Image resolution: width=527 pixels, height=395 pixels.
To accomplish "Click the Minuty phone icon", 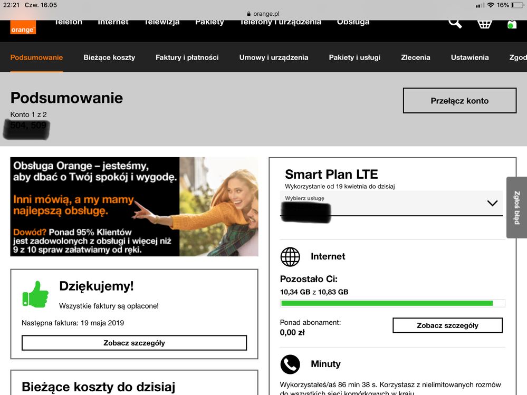I will [x=290, y=364].
